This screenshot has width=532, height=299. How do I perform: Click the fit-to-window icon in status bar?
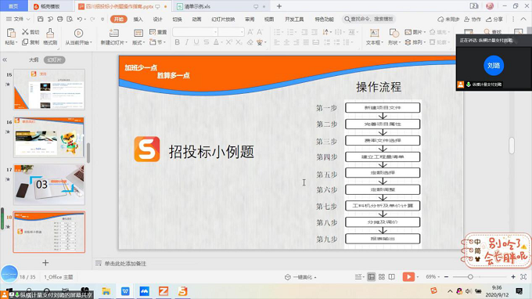523,277
